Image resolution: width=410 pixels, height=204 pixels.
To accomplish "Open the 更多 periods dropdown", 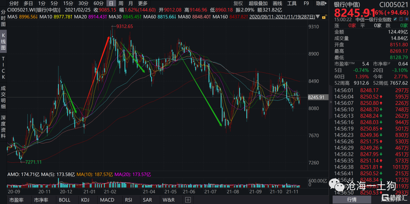I will tap(143, 3).
